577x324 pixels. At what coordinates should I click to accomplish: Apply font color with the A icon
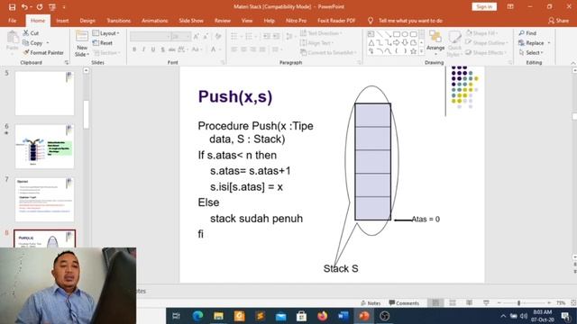tap(214, 49)
